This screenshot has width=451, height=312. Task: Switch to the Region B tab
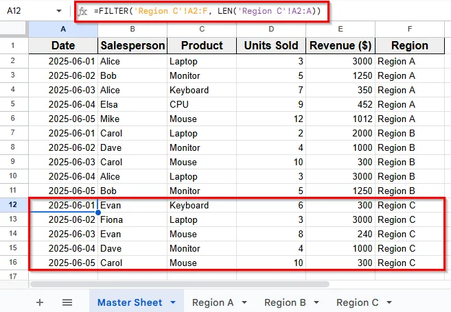click(285, 302)
